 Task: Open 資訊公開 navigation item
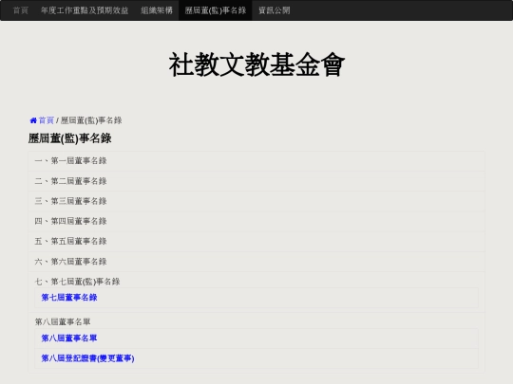tap(275, 10)
